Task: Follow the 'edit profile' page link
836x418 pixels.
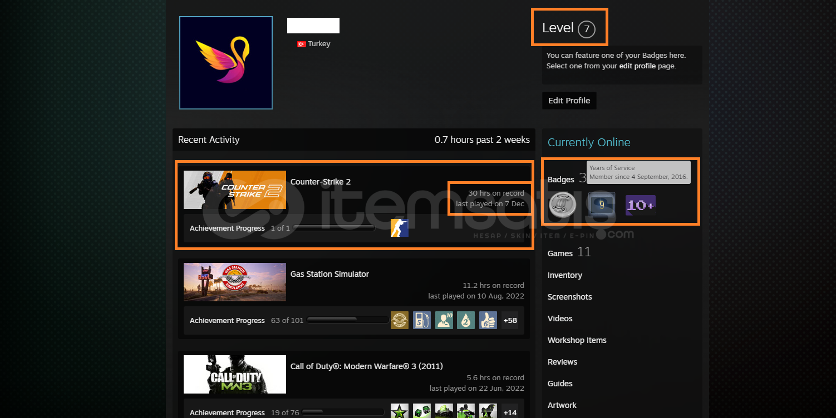Action: pyautogui.click(x=637, y=66)
